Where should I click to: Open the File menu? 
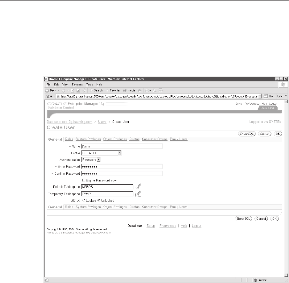point(48,84)
